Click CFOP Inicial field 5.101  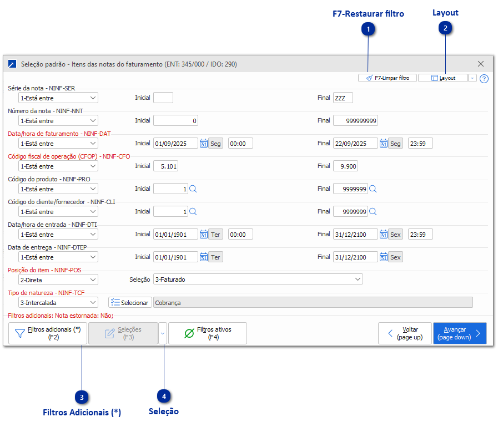165,166
